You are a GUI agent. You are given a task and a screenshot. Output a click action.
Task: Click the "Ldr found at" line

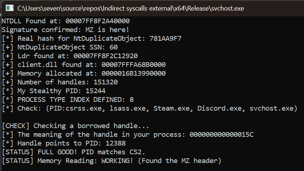click(x=70, y=56)
